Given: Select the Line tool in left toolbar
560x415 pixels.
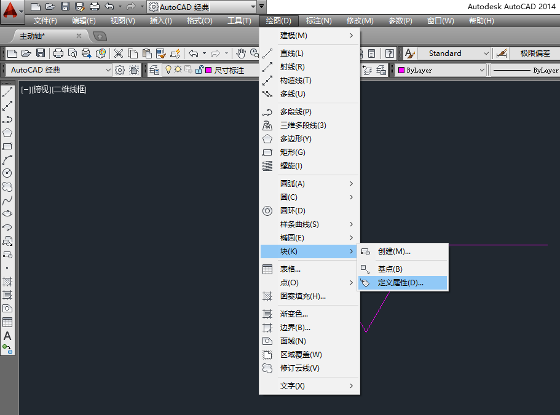Looking at the screenshot, I should point(7,92).
